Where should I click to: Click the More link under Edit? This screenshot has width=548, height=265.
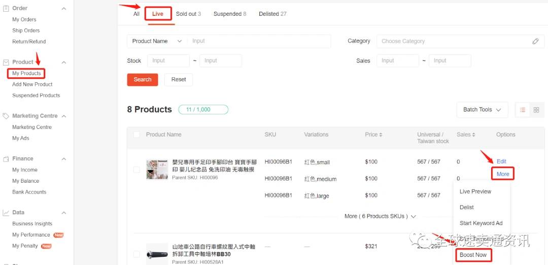click(503, 174)
